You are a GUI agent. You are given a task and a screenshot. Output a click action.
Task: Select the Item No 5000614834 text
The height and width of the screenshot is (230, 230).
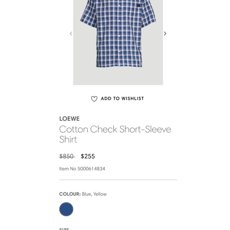click(x=82, y=169)
